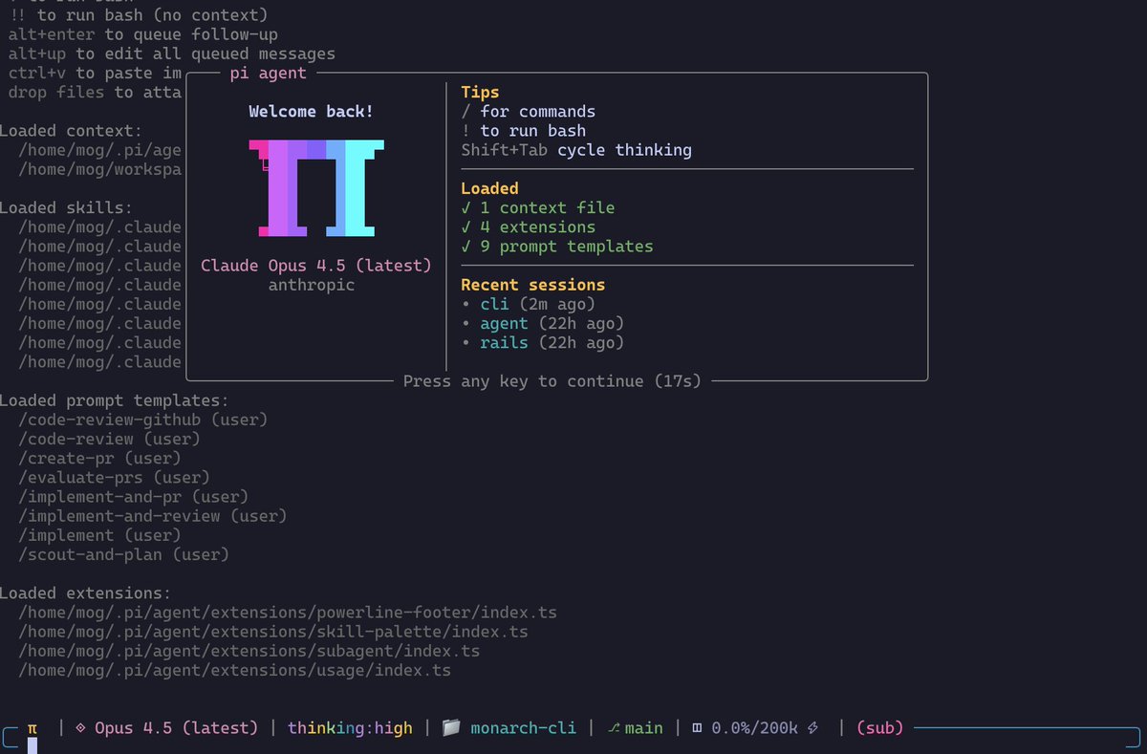This screenshot has height=754, width=1147.
Task: Click alt+up to edit all queued messages
Action: pyautogui.click(x=171, y=54)
